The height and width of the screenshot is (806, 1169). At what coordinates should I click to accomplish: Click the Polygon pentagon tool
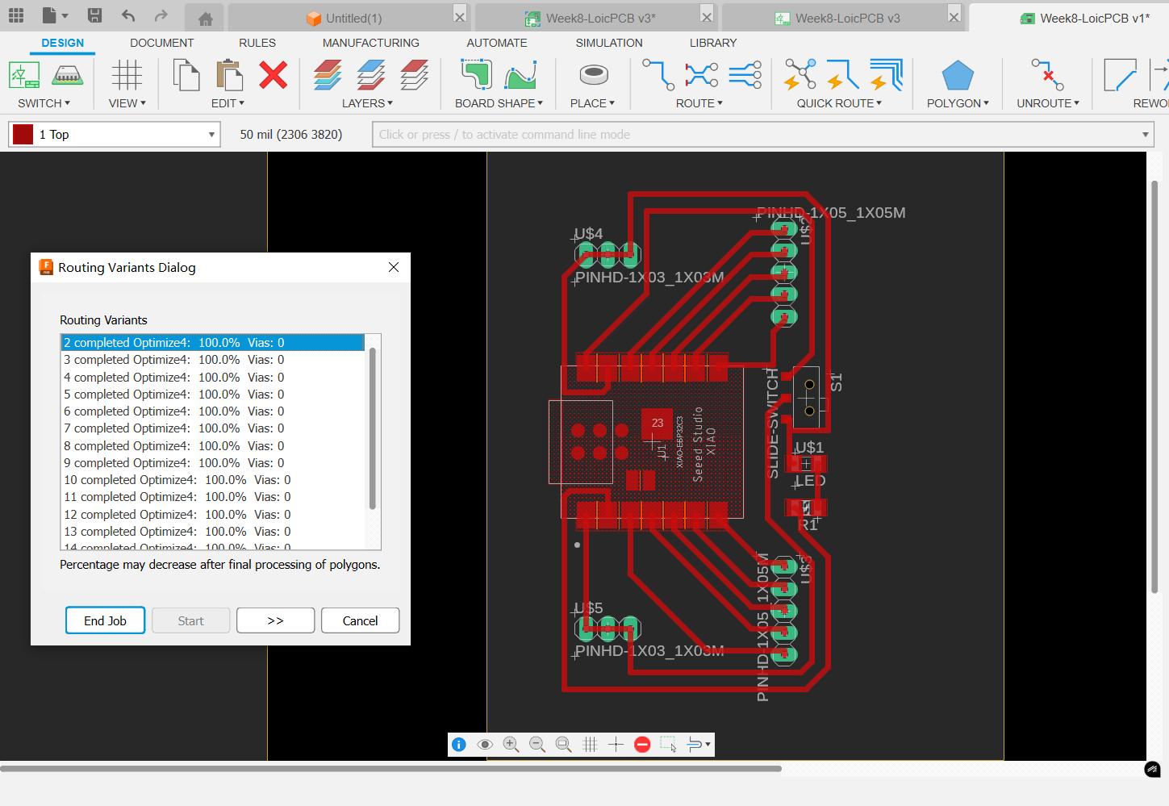tap(957, 76)
